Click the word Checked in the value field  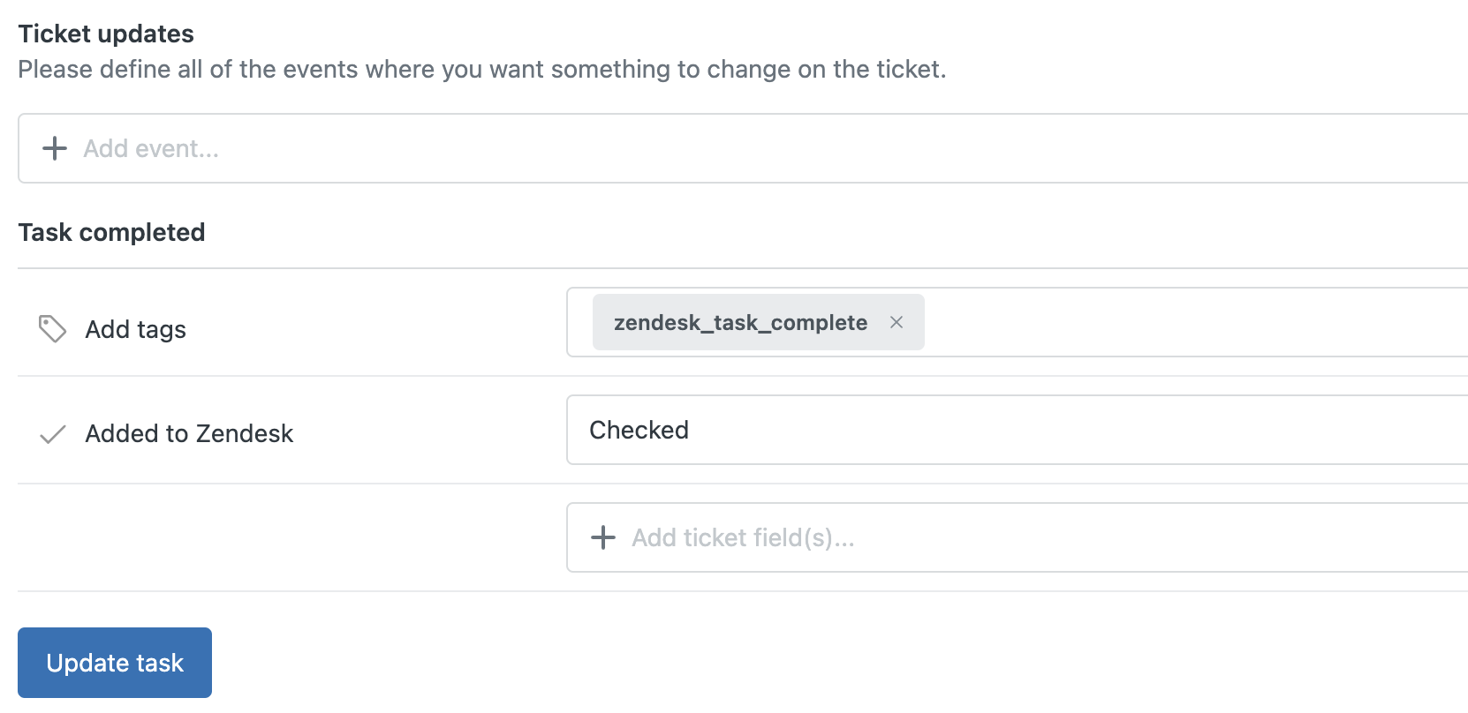(x=639, y=430)
